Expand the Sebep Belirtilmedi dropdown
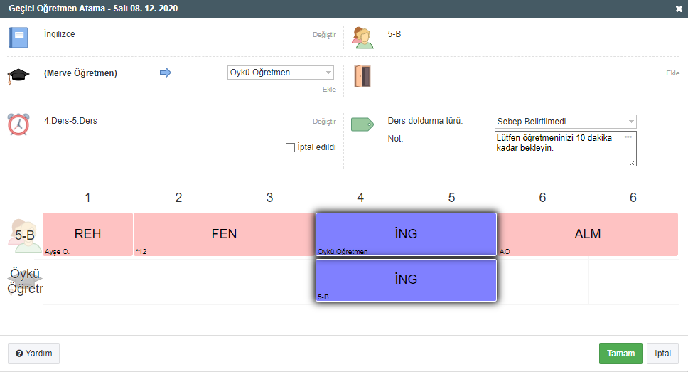688x372 pixels. [565, 122]
